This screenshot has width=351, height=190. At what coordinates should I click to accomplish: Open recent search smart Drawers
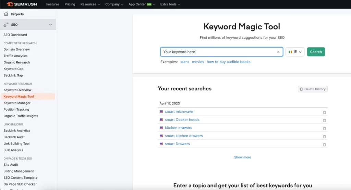coord(177,144)
